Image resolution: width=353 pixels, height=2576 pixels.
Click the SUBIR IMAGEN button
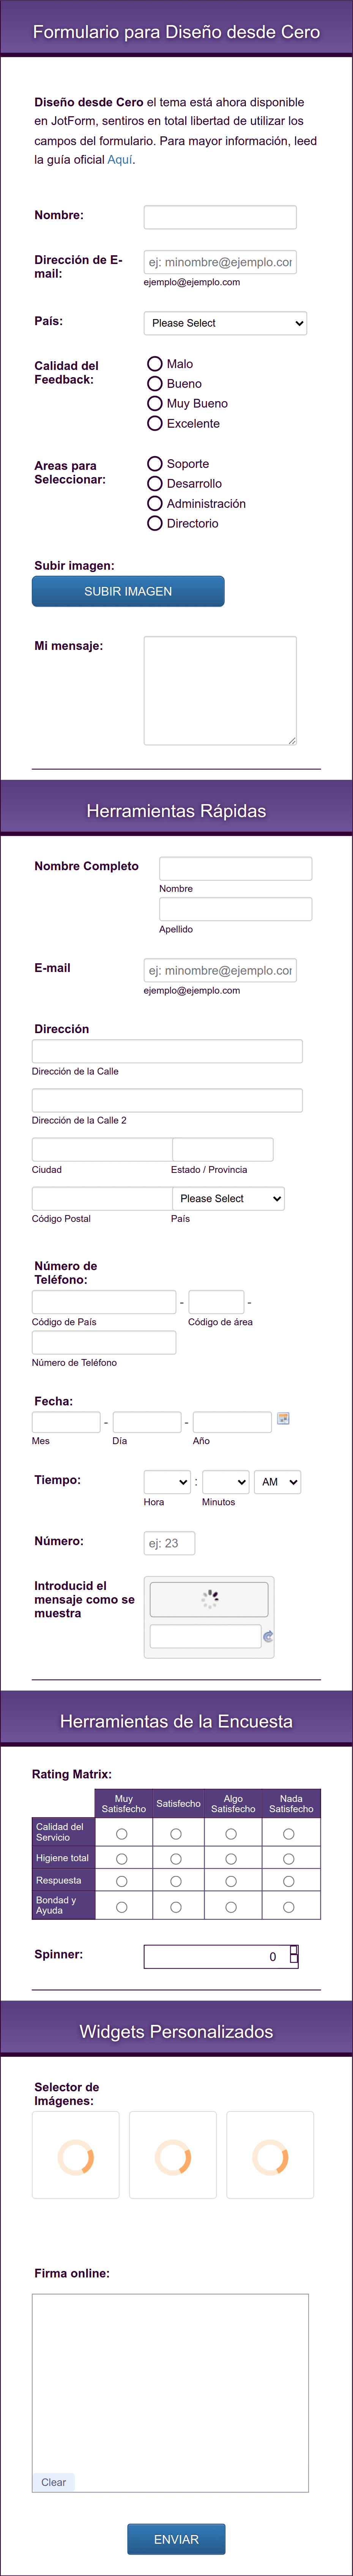[128, 591]
